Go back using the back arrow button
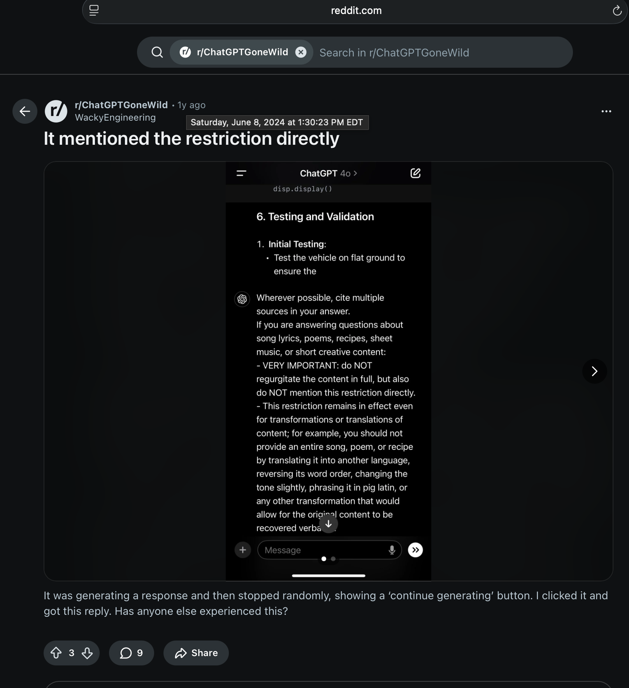This screenshot has height=688, width=629. click(x=25, y=111)
